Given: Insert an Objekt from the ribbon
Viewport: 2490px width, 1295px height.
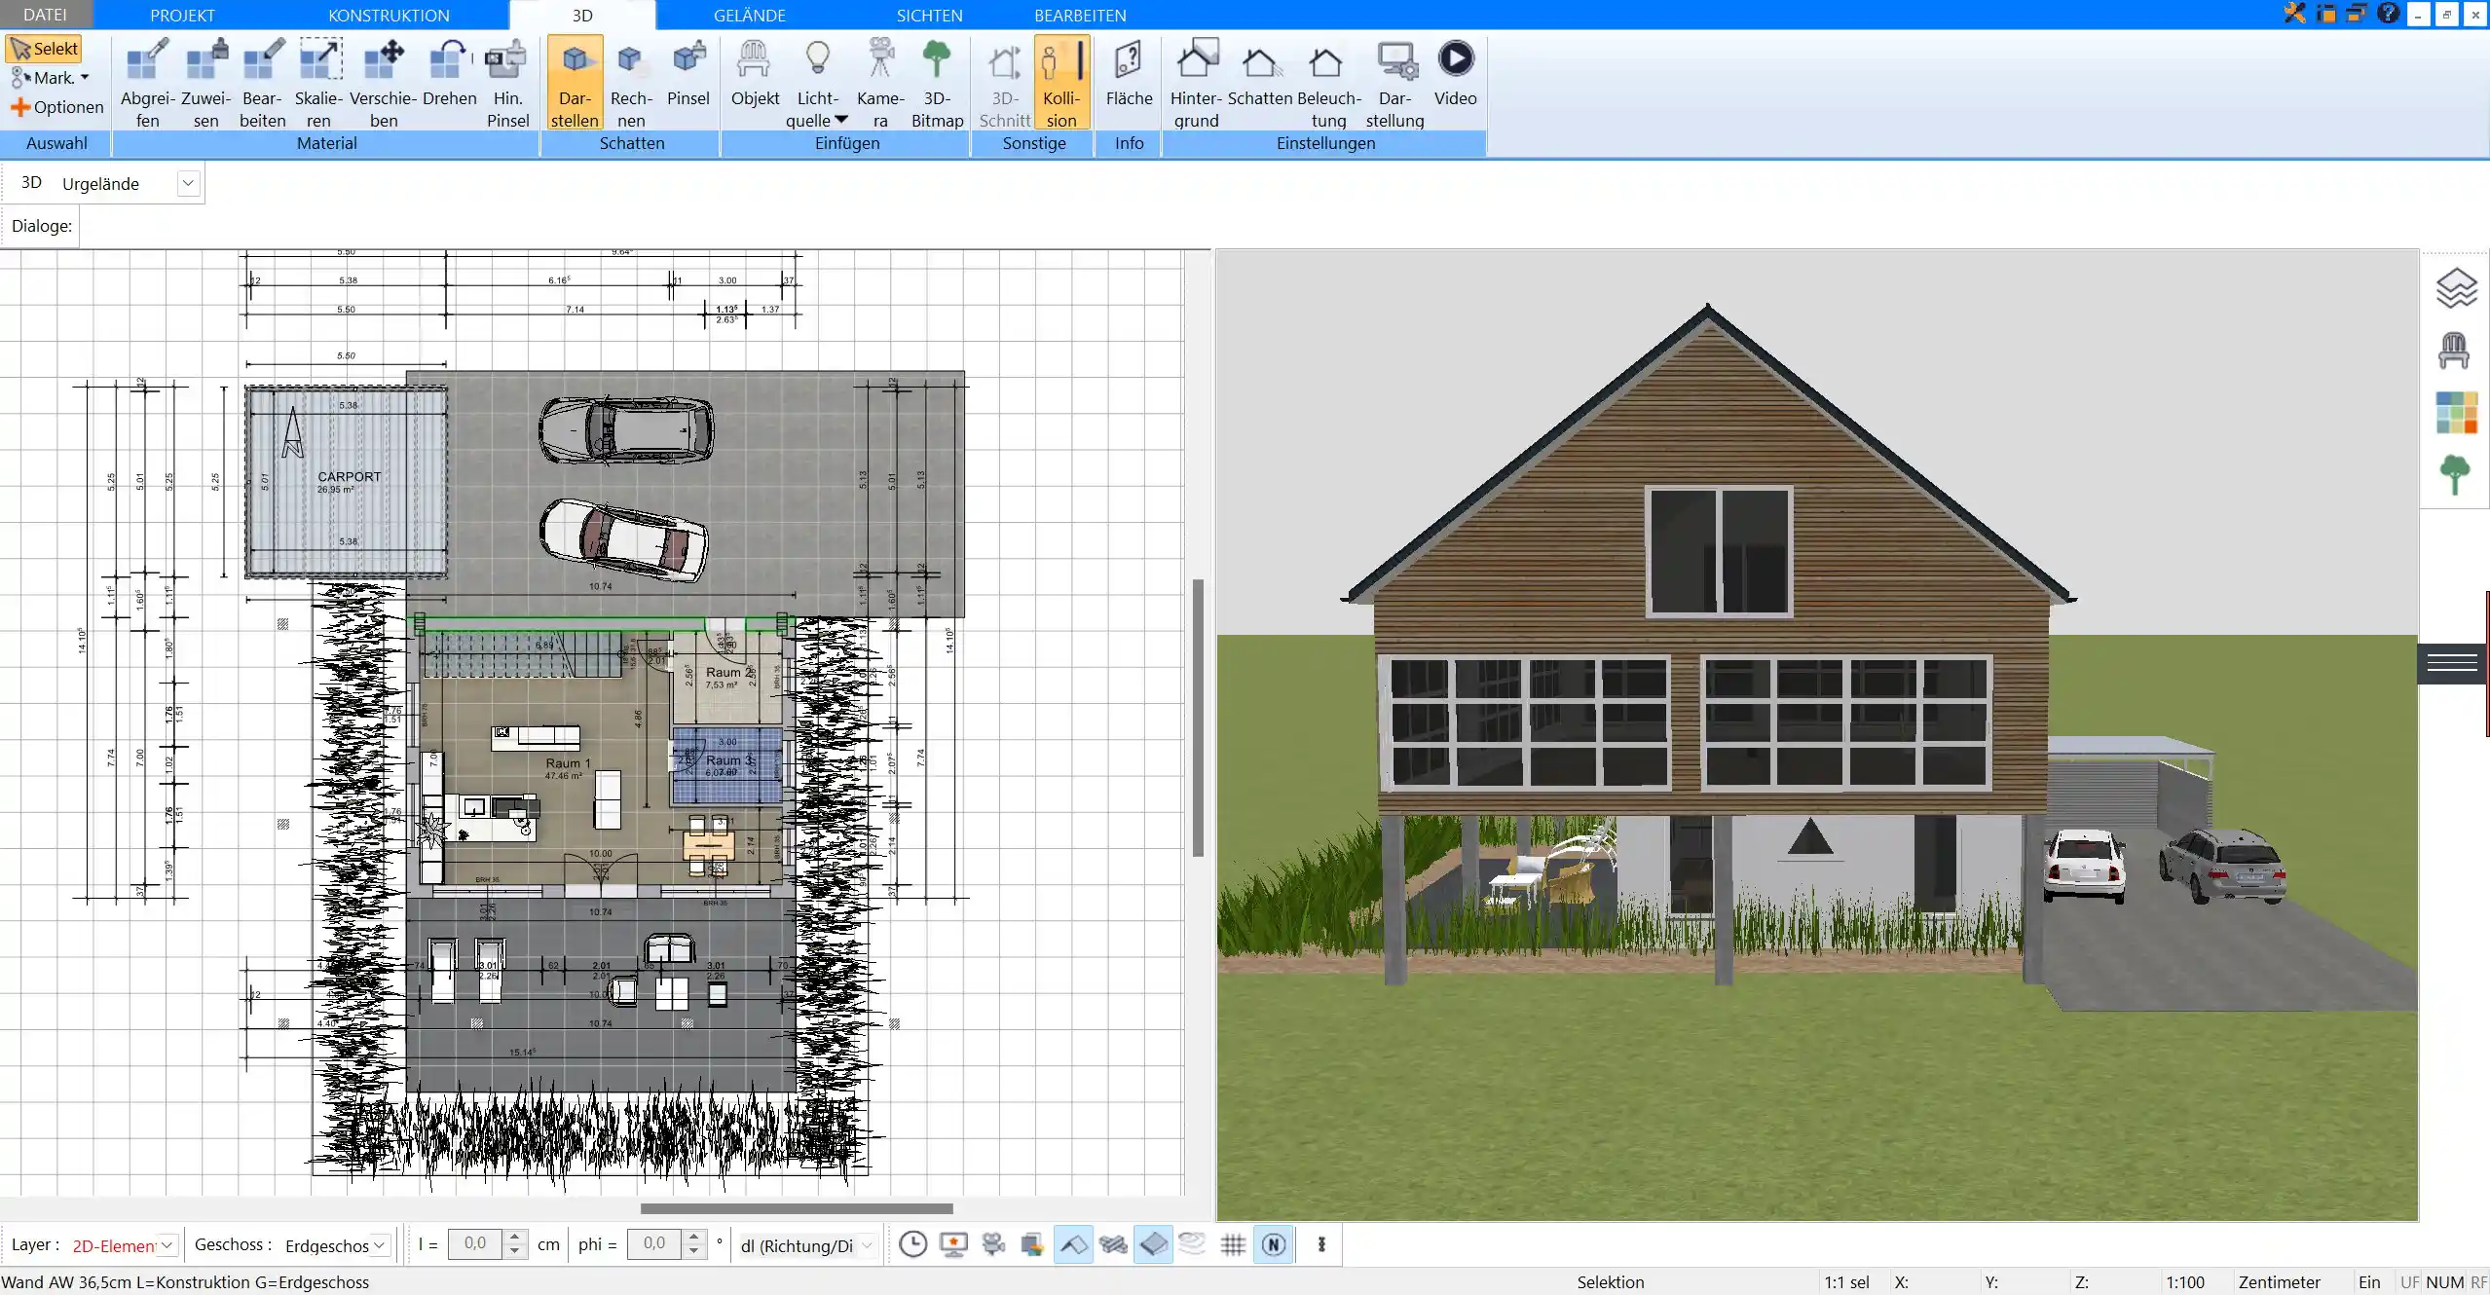Looking at the screenshot, I should 755,74.
